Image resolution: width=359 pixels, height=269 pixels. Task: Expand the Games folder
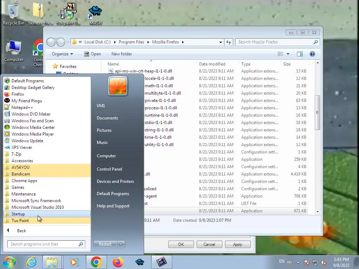click(x=47, y=187)
